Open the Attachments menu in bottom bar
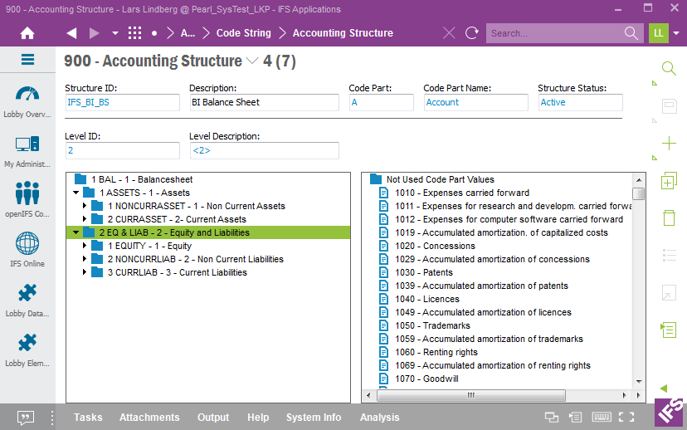The height and width of the screenshot is (430, 687). coord(149,418)
